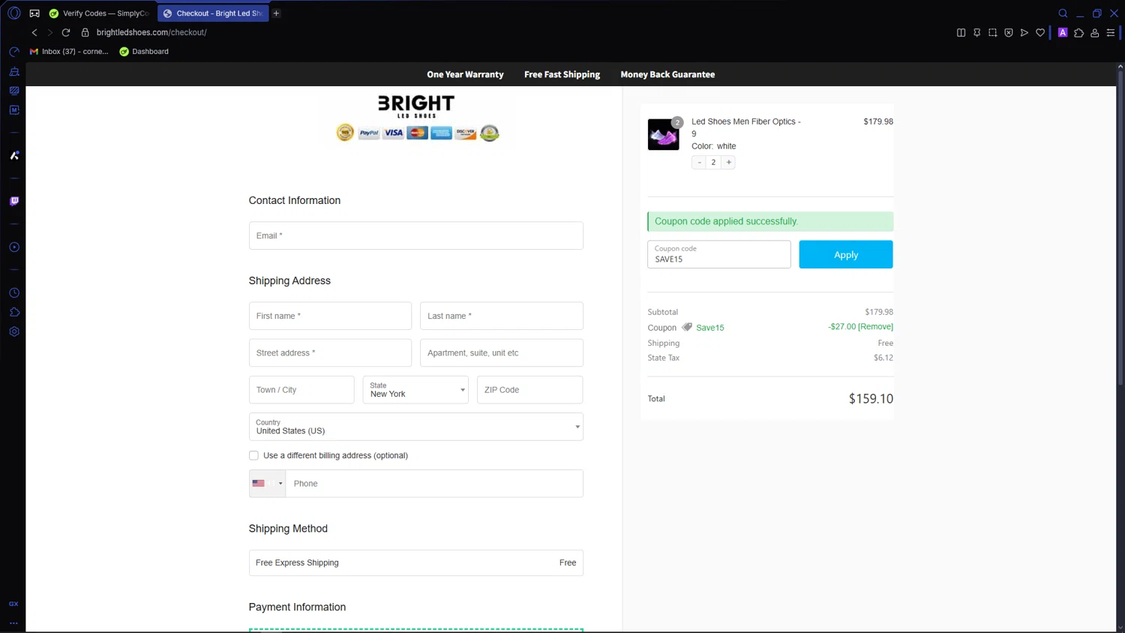Open the Player panel in the sidebar
Viewport: 1125px width, 633px height.
14,247
